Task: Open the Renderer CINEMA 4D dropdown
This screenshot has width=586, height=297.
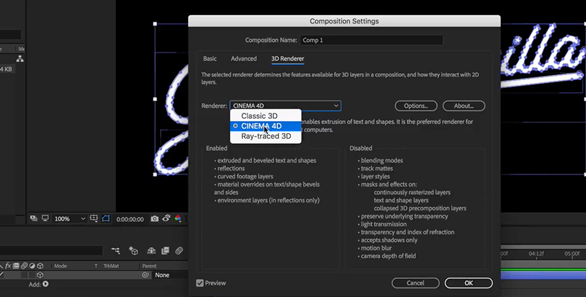Action: 285,106
